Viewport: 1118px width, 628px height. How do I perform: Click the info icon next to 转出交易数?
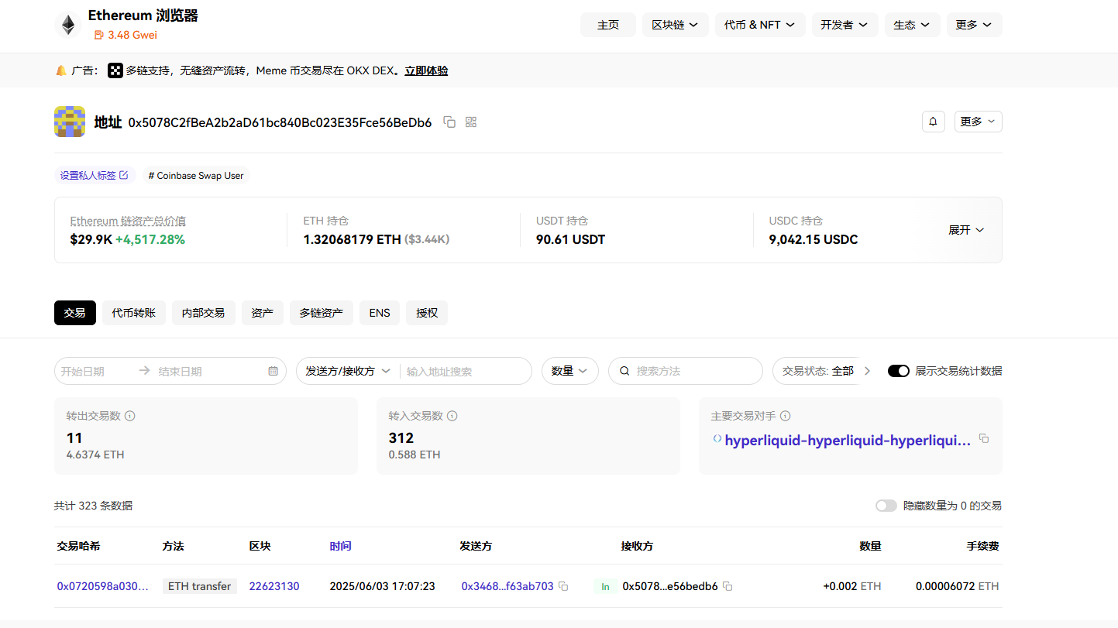(130, 416)
